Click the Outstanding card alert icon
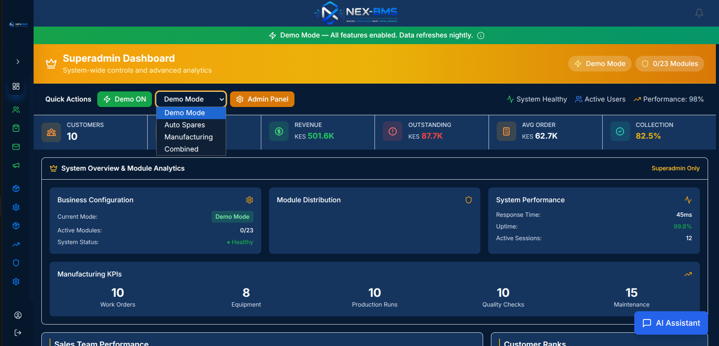The height and width of the screenshot is (346, 719). click(x=393, y=132)
